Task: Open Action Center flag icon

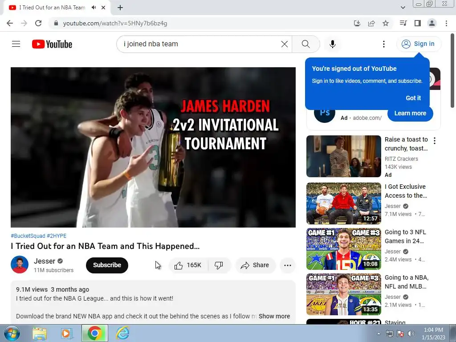Action: (400, 334)
